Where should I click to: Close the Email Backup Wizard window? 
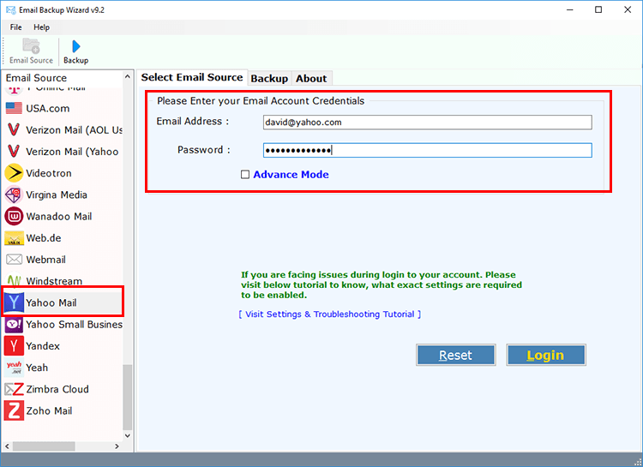point(628,9)
